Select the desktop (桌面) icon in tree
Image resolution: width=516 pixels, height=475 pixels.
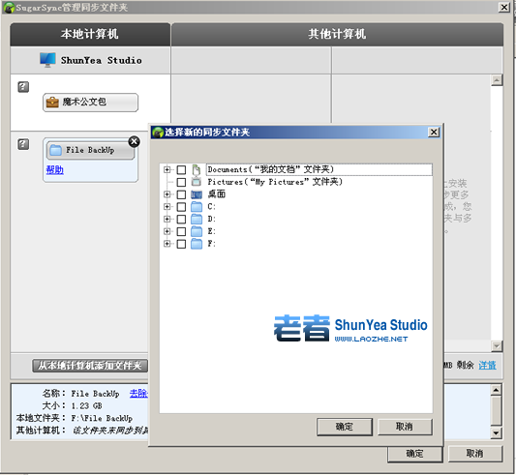(x=197, y=194)
